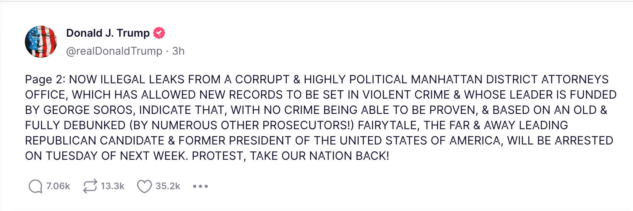Screen dimensions: 633x211
Task: Open the flag-painted profile avatar
Action: click(x=41, y=42)
